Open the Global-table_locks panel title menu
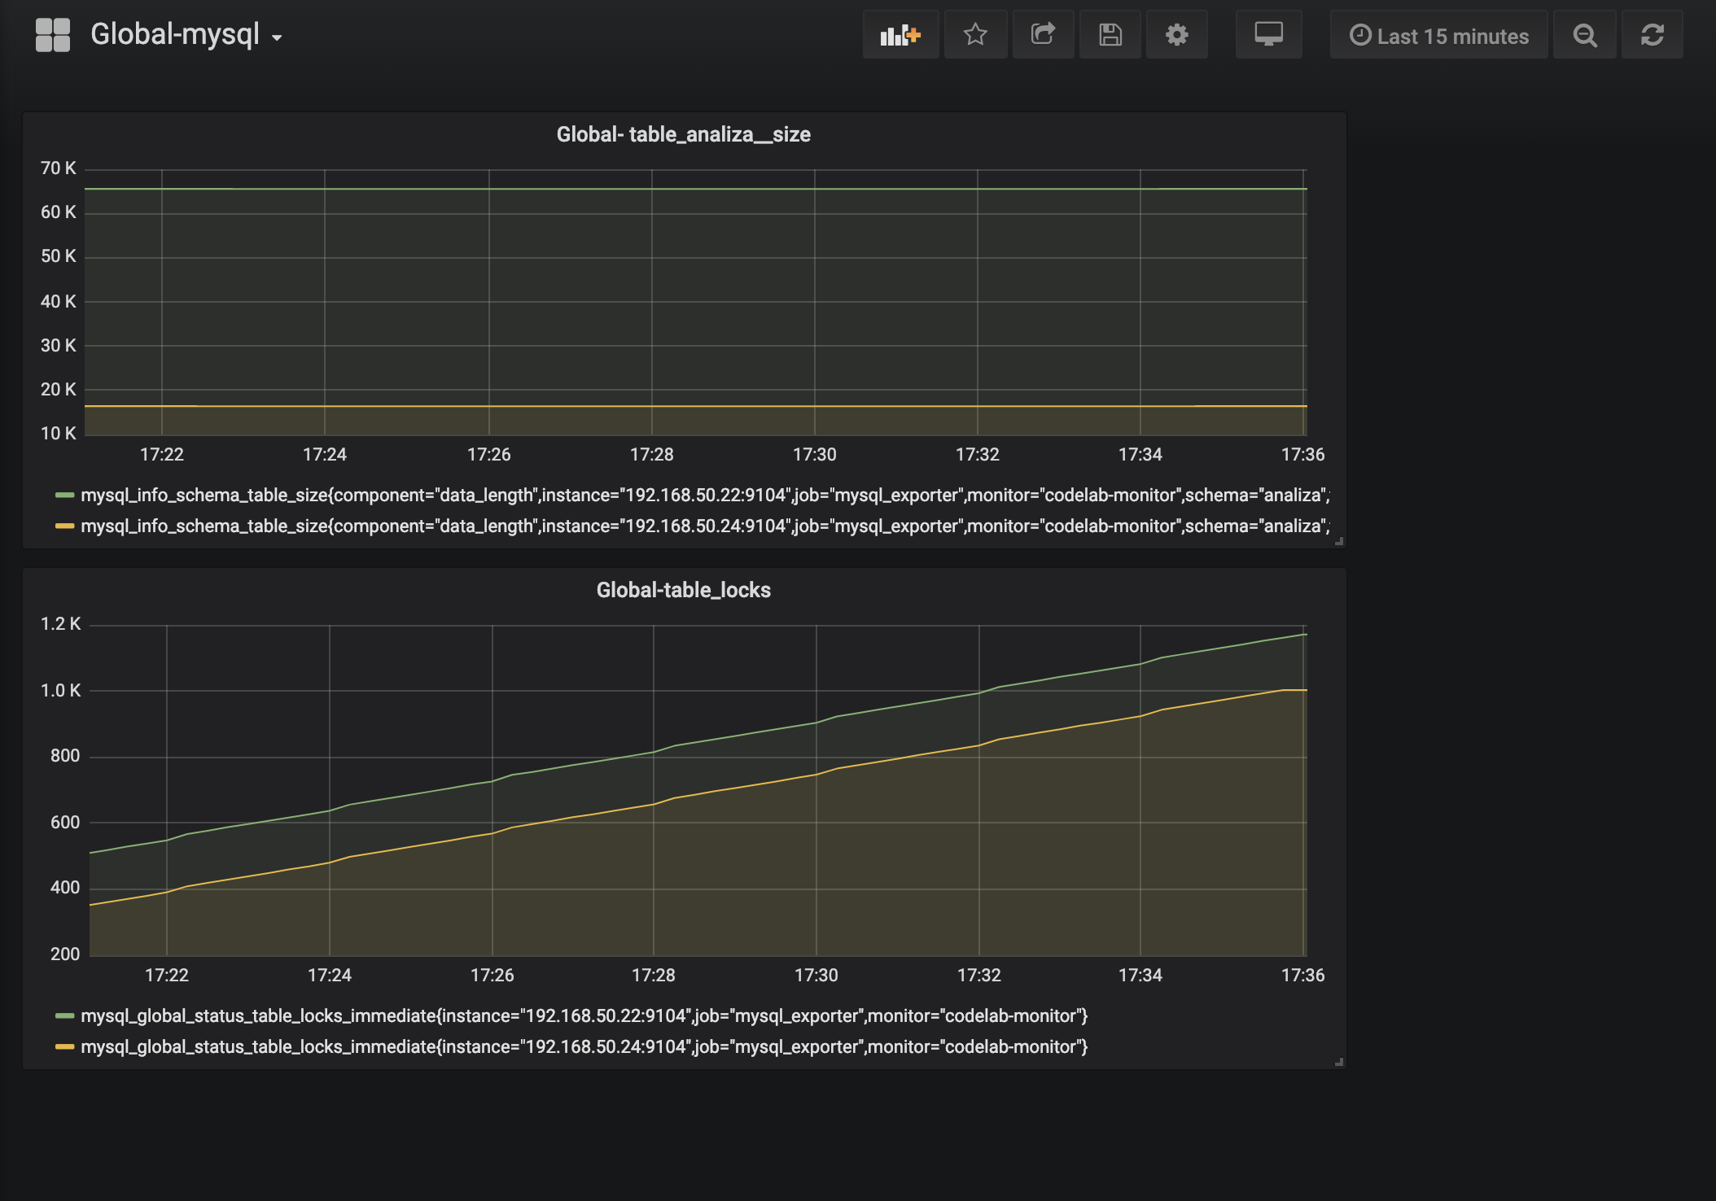The image size is (1716, 1201). (x=684, y=590)
